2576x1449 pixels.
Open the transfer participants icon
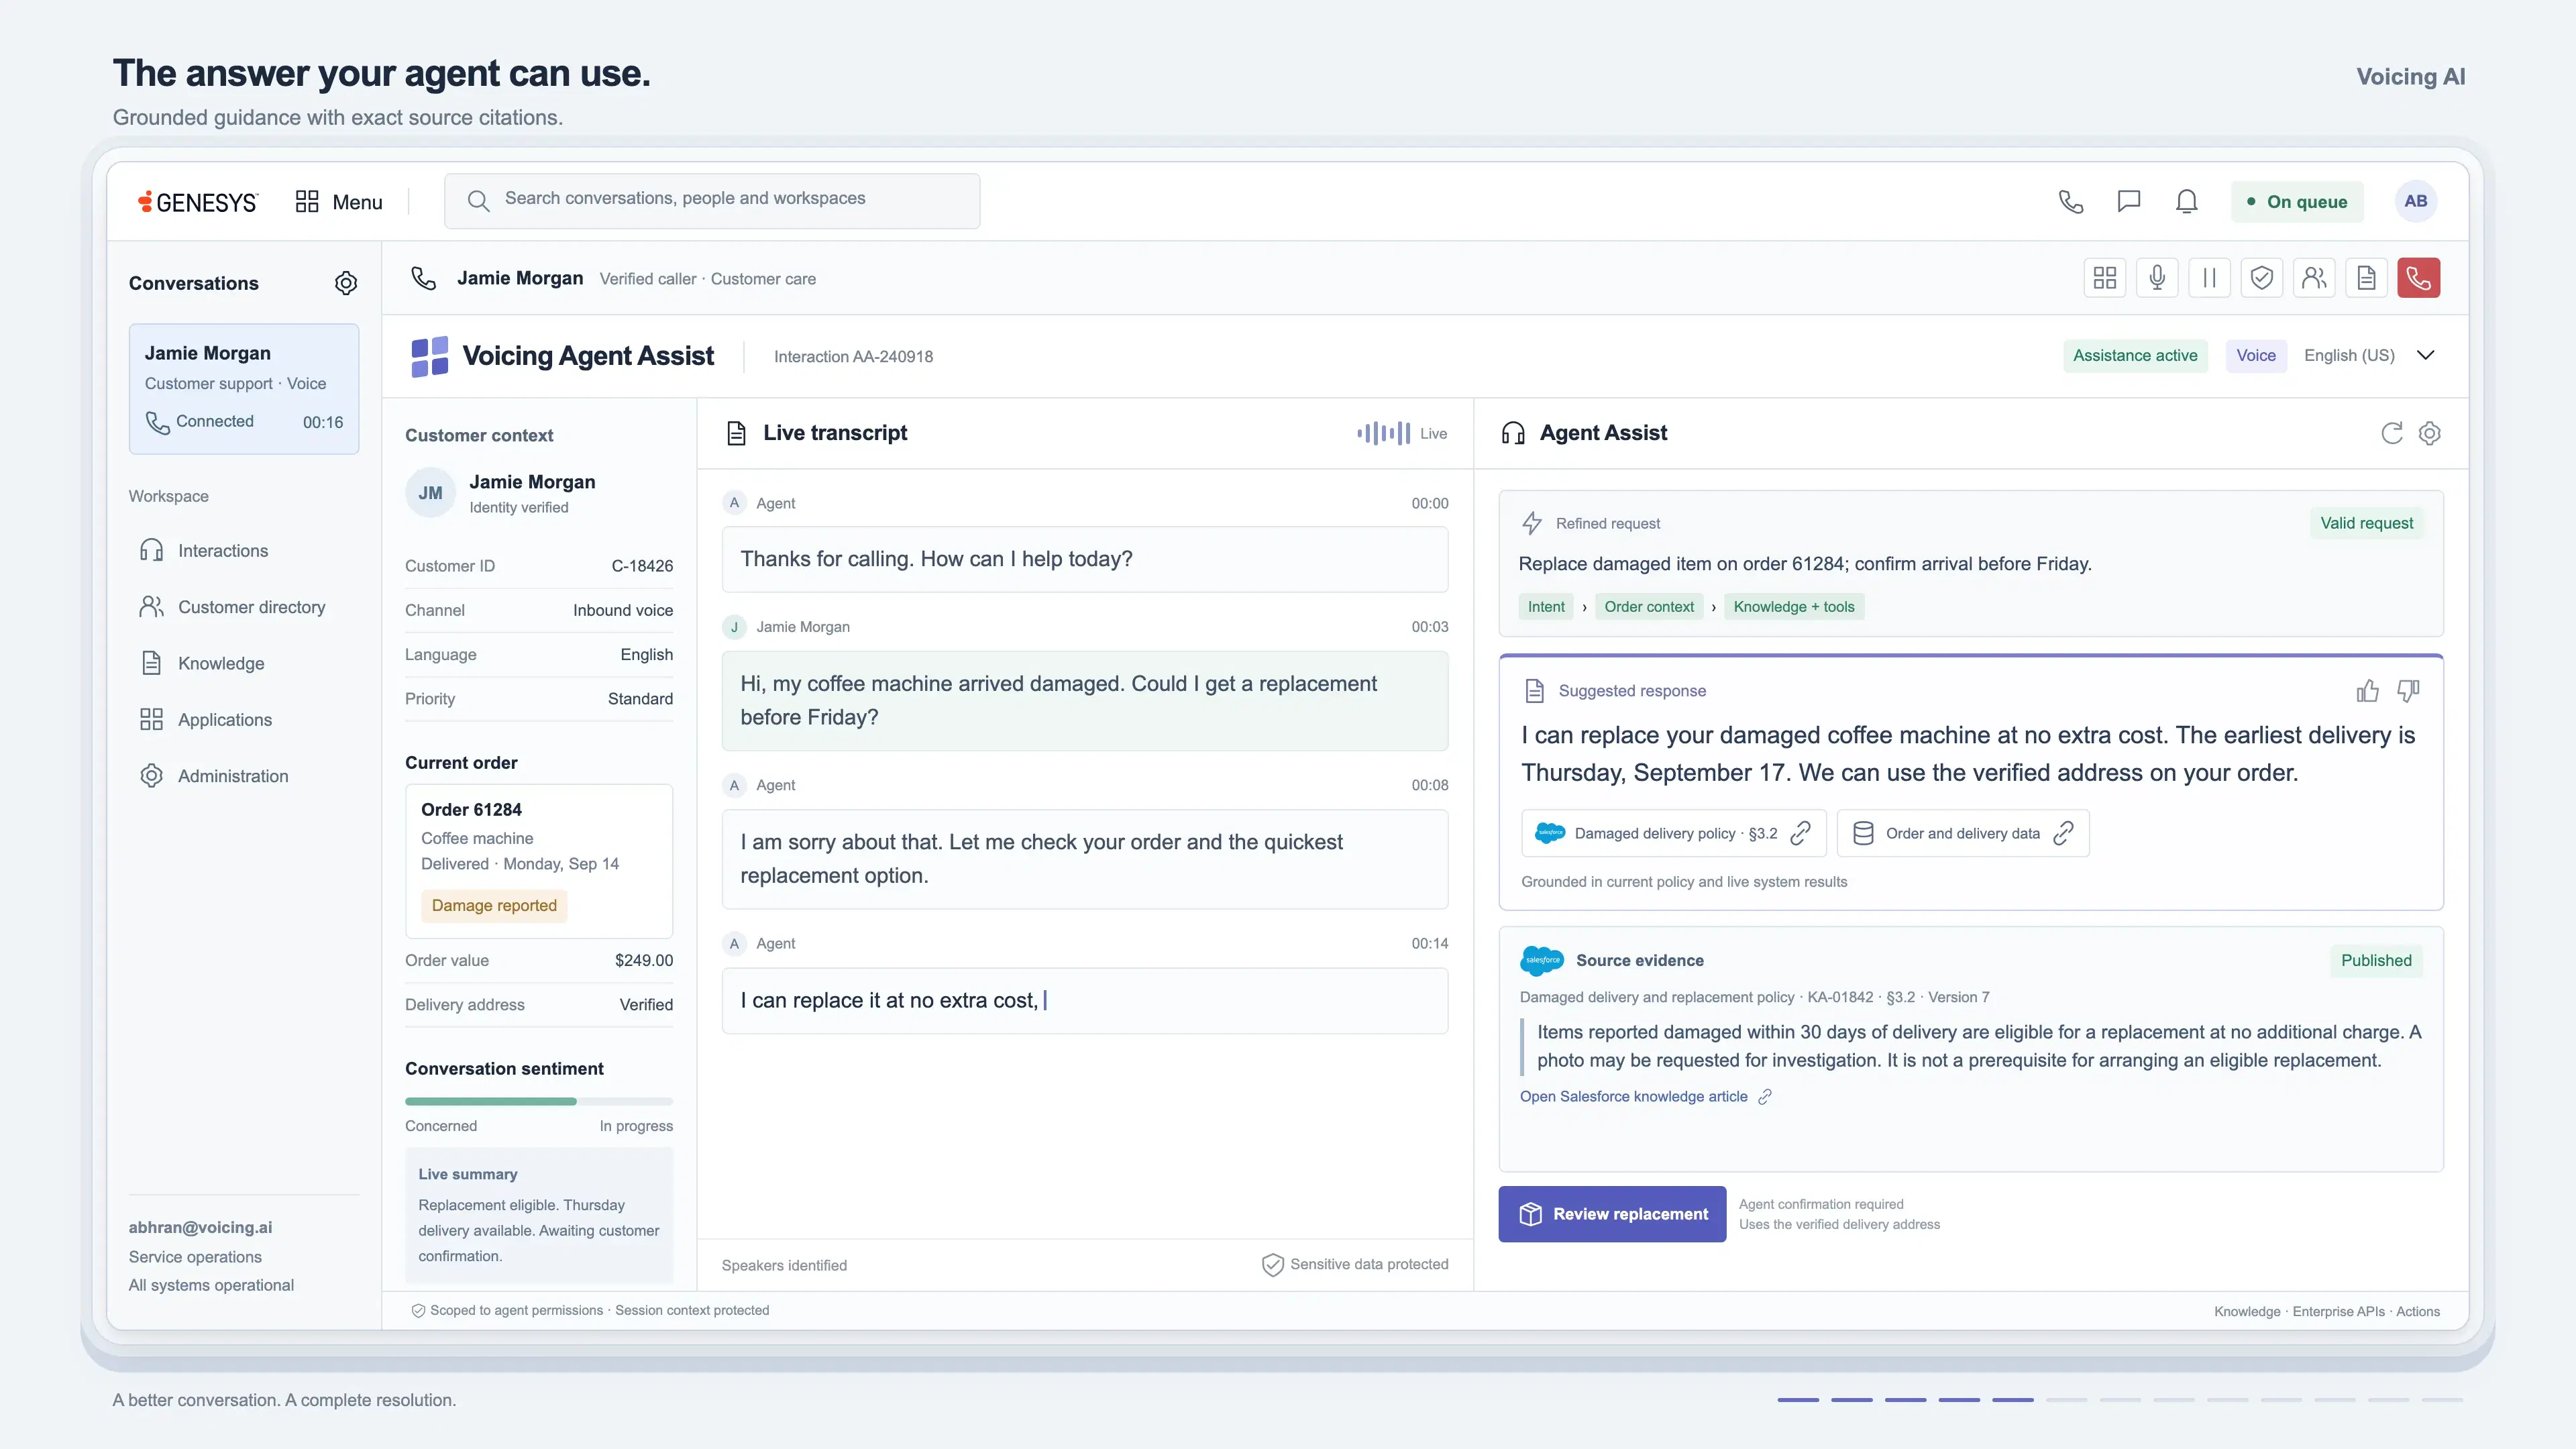[x=2314, y=278]
